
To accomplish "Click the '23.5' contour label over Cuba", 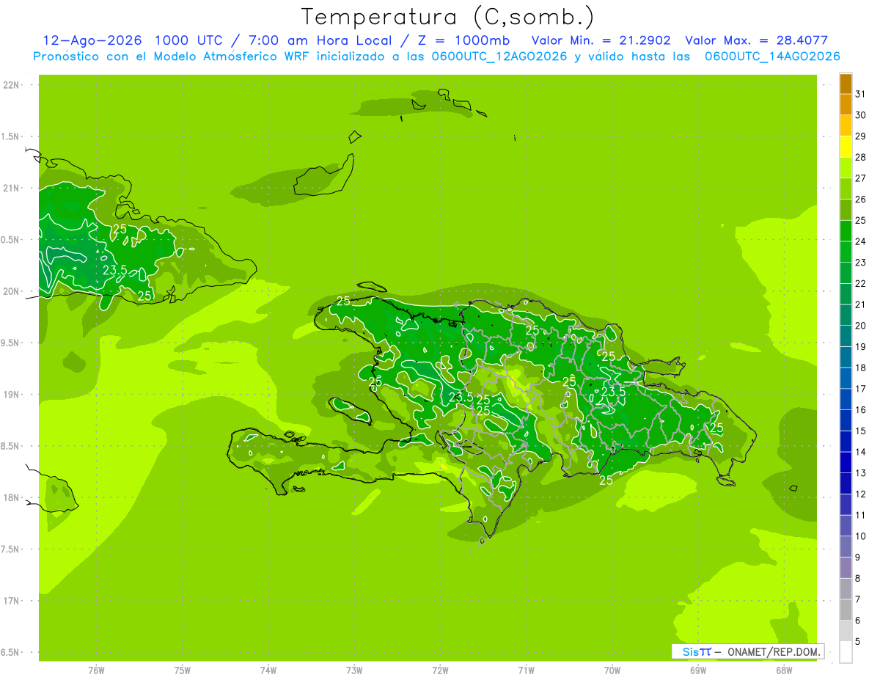I will click(x=115, y=270).
